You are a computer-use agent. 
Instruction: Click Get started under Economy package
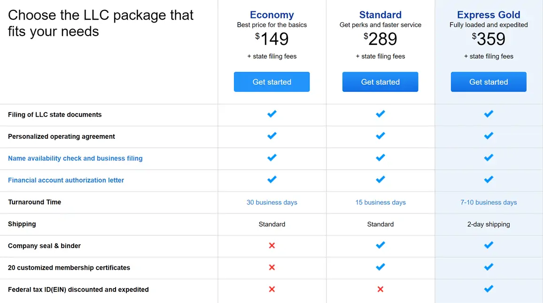[271, 82]
